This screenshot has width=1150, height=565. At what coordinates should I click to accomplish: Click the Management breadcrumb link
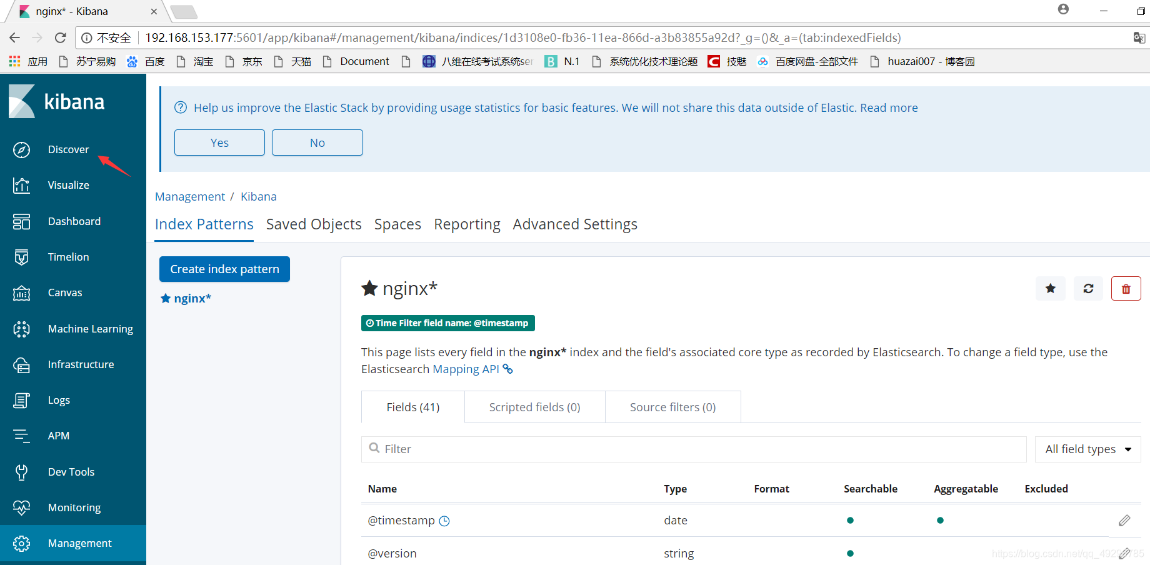pyautogui.click(x=190, y=196)
